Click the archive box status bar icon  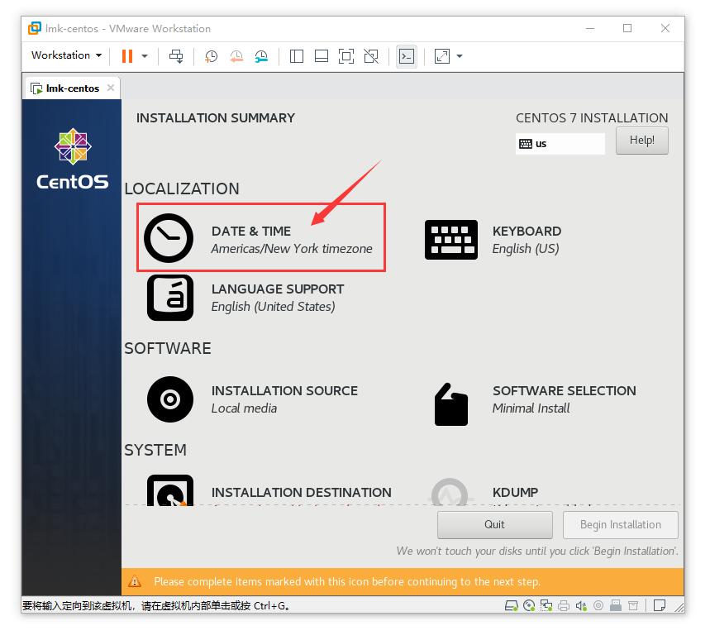pyautogui.click(x=633, y=605)
